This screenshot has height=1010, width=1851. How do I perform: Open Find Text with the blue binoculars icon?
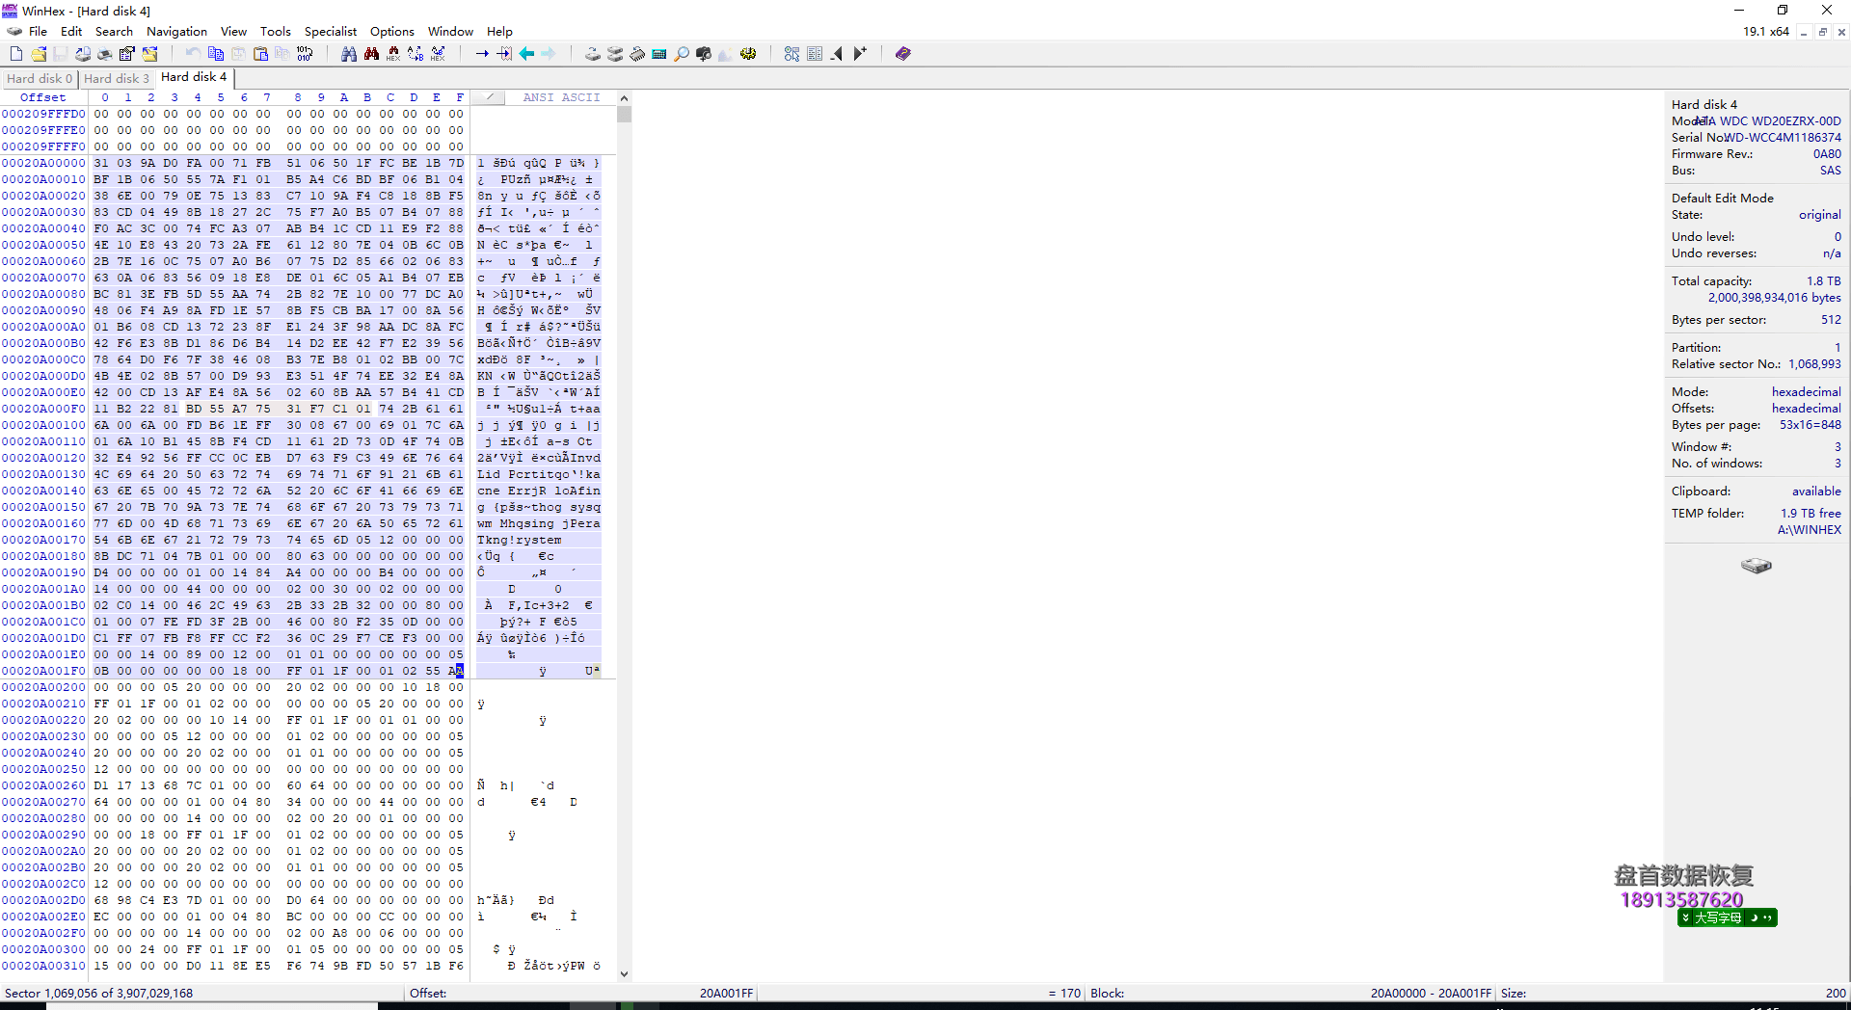coord(349,54)
